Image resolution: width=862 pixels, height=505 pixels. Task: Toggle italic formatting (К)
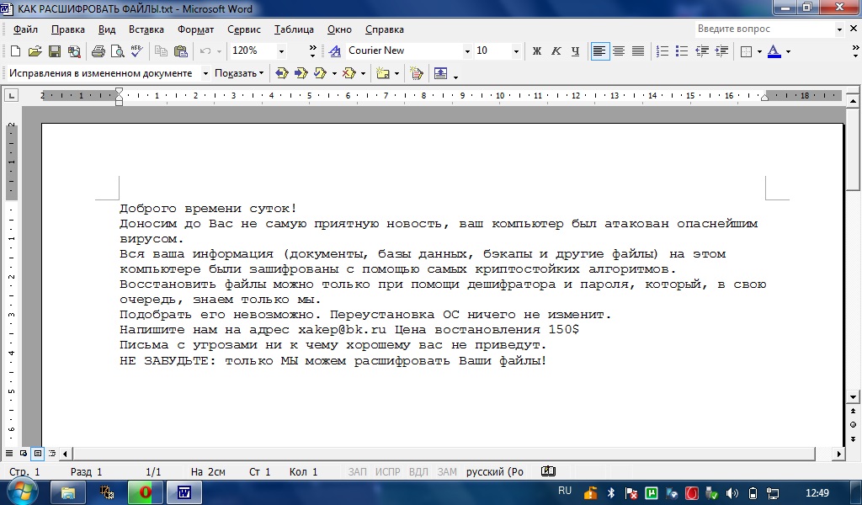(556, 51)
